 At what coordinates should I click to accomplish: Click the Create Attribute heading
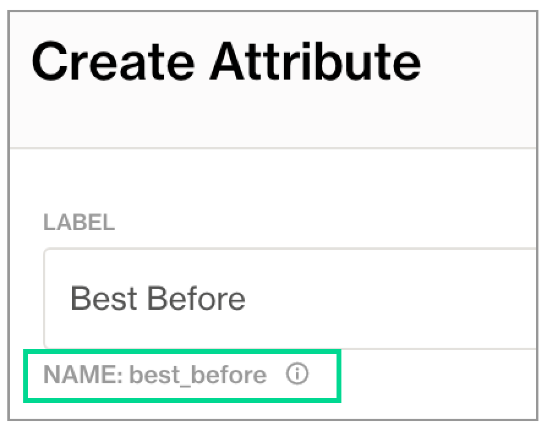(226, 62)
